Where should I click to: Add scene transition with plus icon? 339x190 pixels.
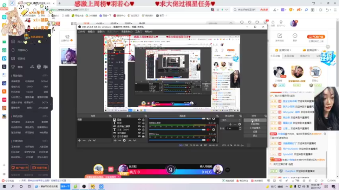[230, 124]
